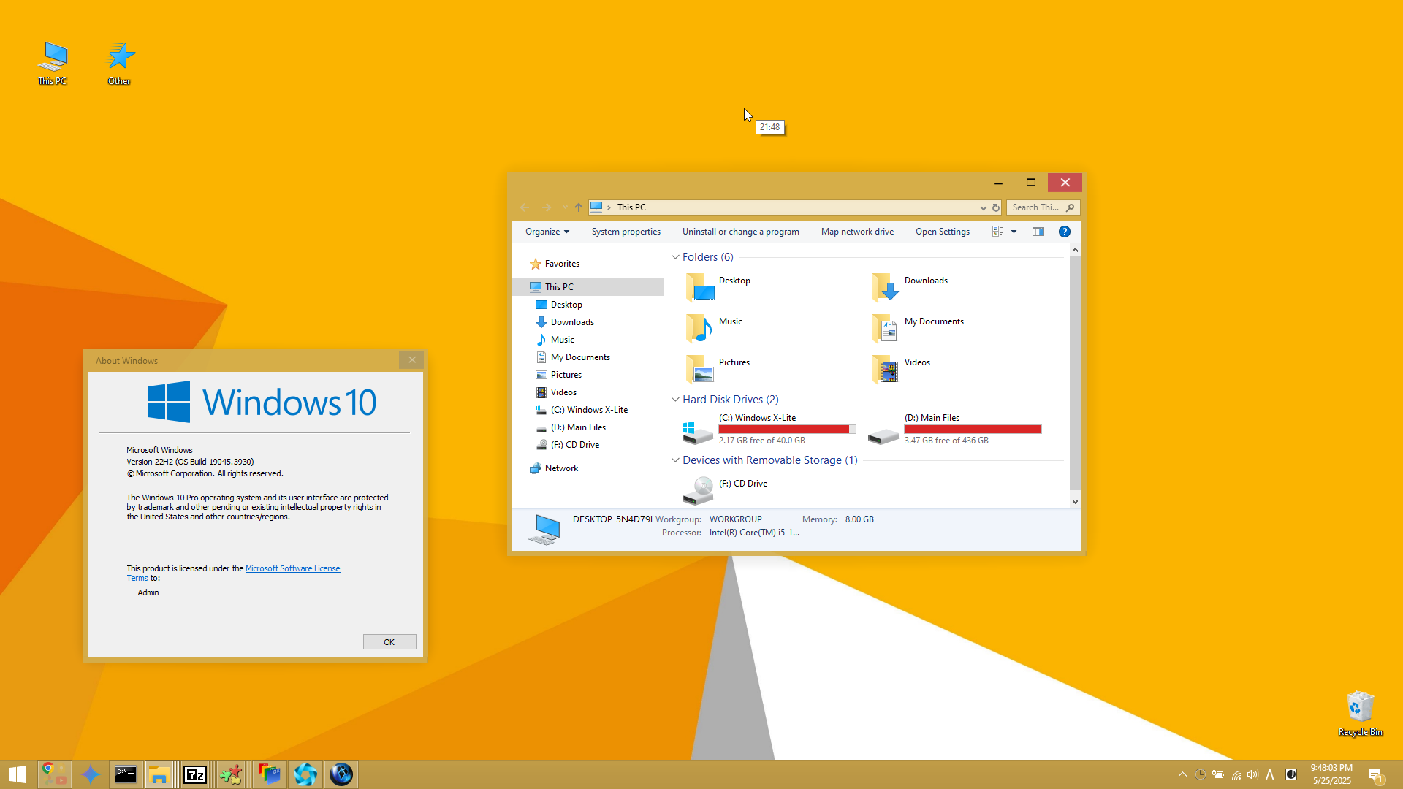Click the Search This PC field

tap(1043, 207)
